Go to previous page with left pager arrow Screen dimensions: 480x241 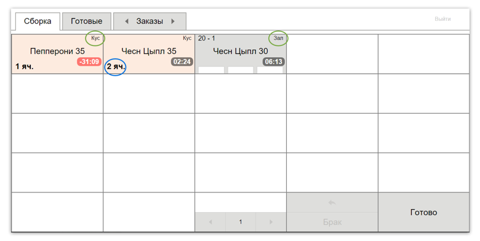pyautogui.click(x=210, y=222)
